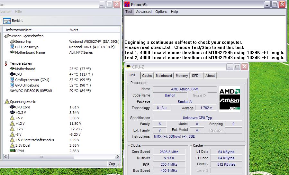
Task: Click the L1 Data value 64 KBytes
Action: pyautogui.click(x=226, y=152)
